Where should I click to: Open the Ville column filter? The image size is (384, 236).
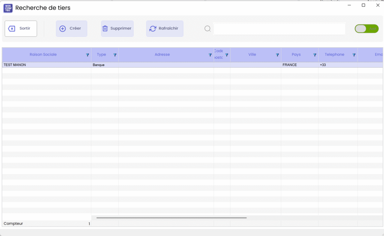[x=277, y=55]
